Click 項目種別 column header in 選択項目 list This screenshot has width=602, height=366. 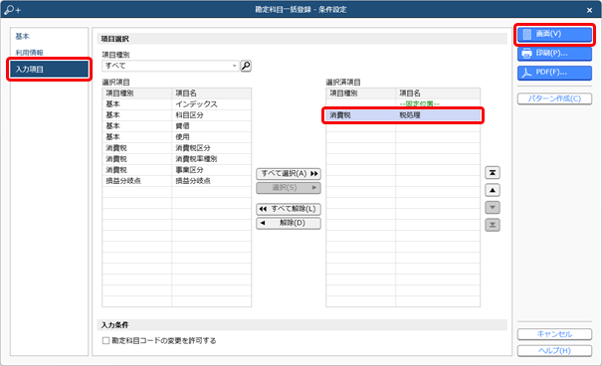point(137,93)
